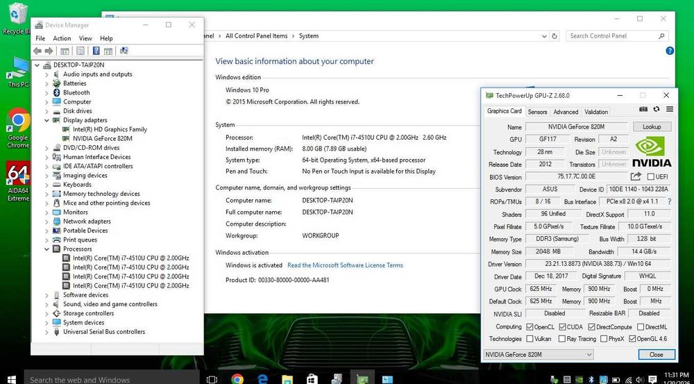Viewport: 694px width, 384px height.
Task: Open the Device Manager File menu
Action: tap(40, 38)
